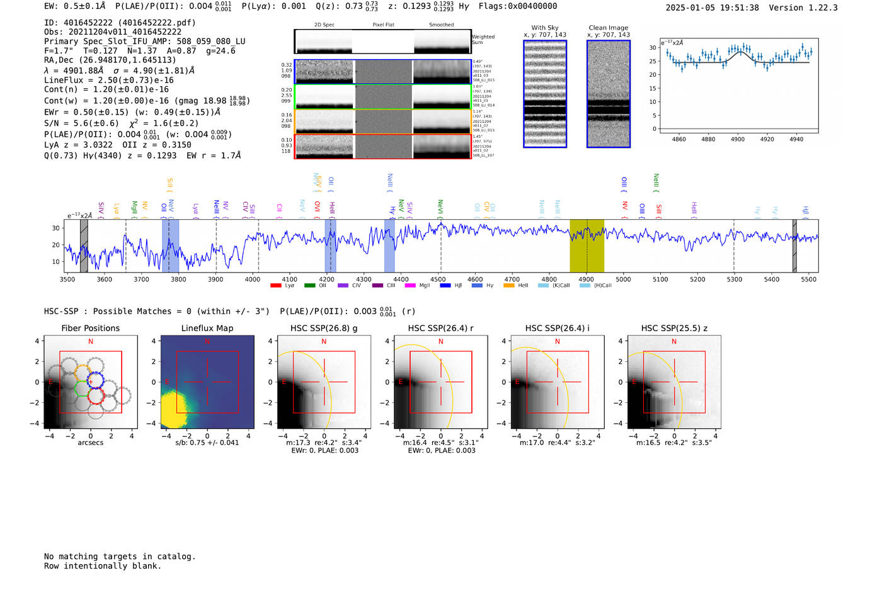Image resolution: width=882 pixels, height=600 pixels.
Task: Click the Gaussian emission line fit plot
Action: pos(738,86)
